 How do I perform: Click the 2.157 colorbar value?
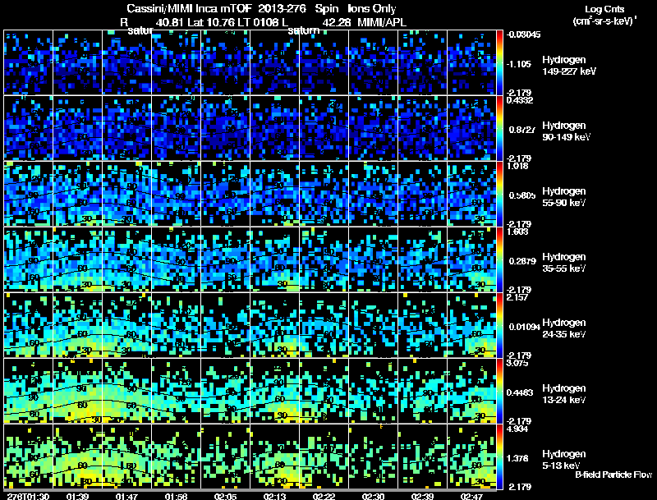tap(517, 297)
